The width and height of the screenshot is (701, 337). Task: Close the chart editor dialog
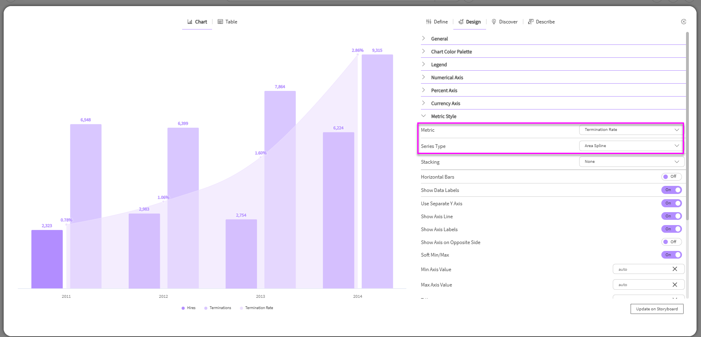[684, 22]
